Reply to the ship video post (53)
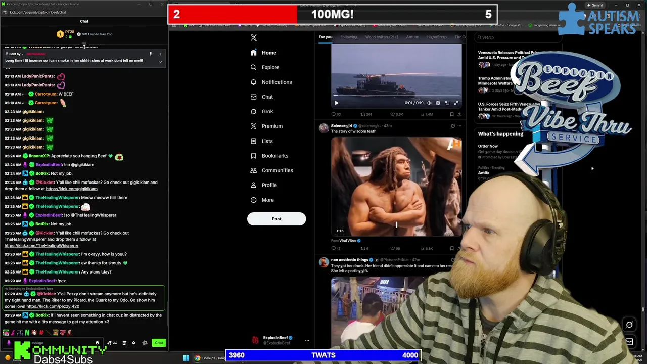 tap(336, 114)
